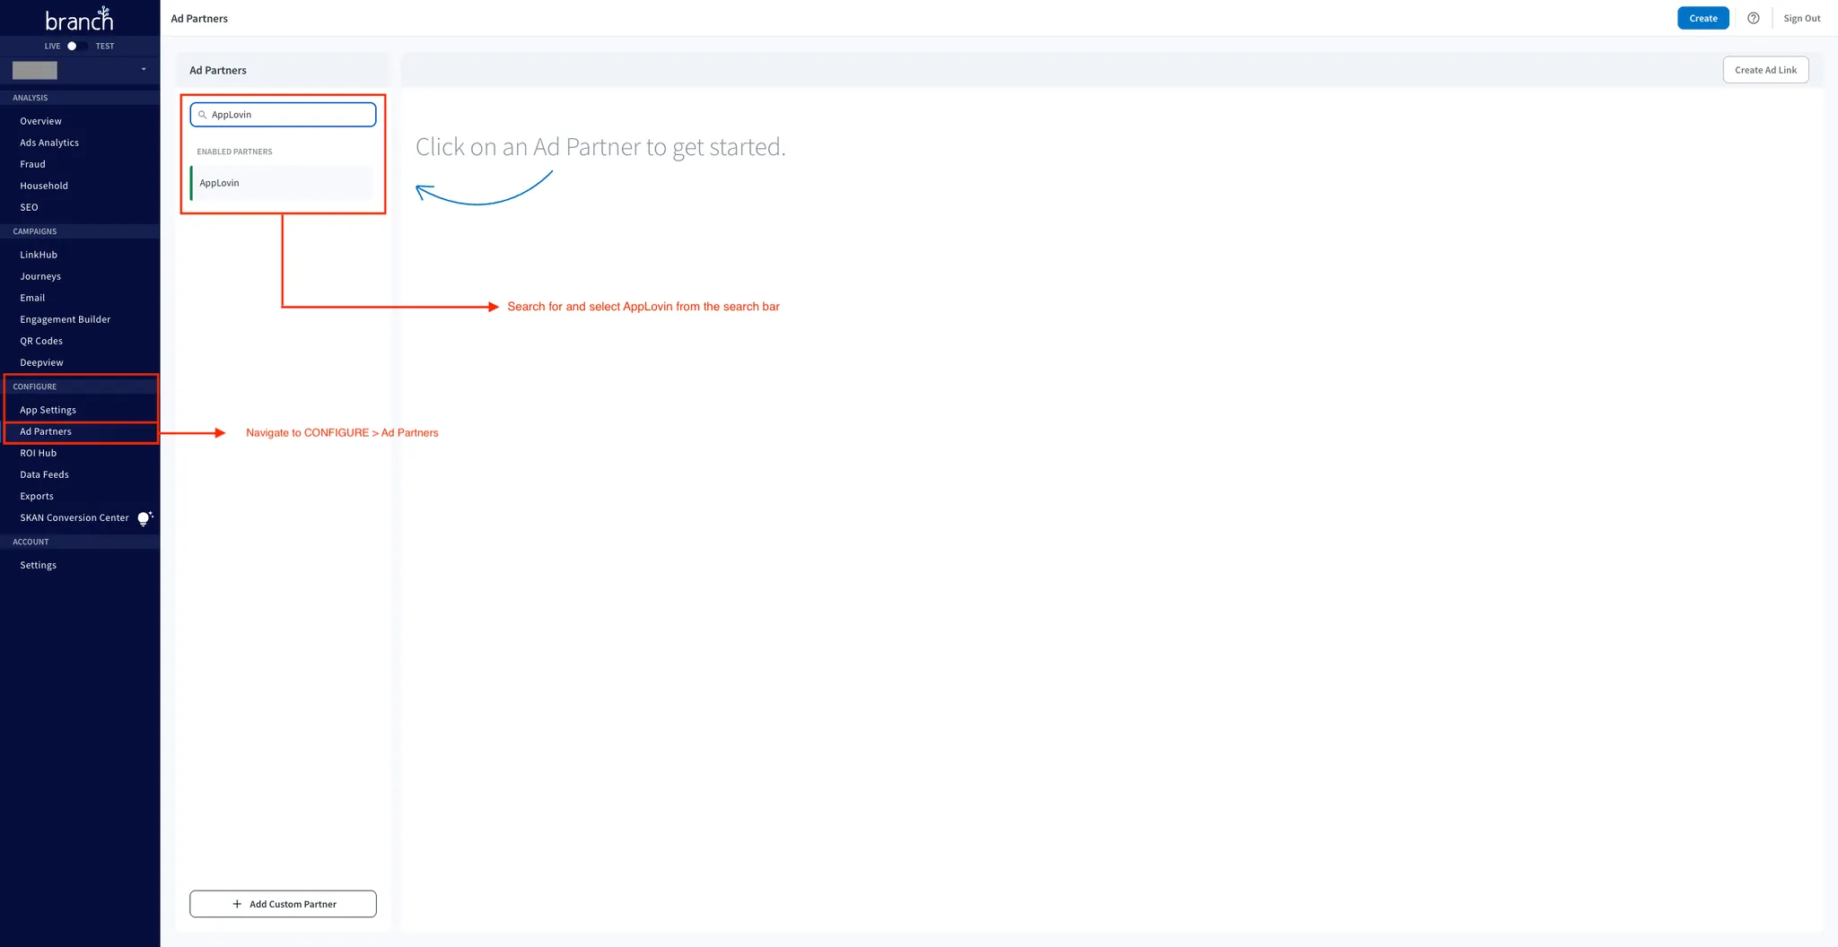Click the CAMPAIGNS section header
Screen dimensions: 1838x947
click(35, 231)
